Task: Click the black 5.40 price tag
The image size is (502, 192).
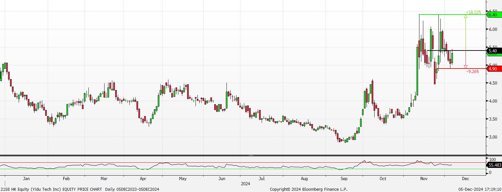Action: (x=493, y=51)
